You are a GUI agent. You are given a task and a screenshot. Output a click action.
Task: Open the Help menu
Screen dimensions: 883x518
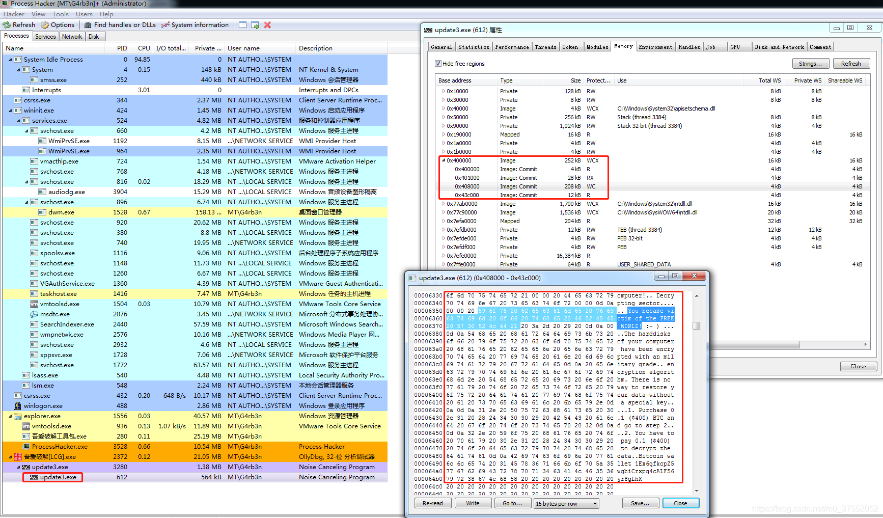click(x=106, y=14)
